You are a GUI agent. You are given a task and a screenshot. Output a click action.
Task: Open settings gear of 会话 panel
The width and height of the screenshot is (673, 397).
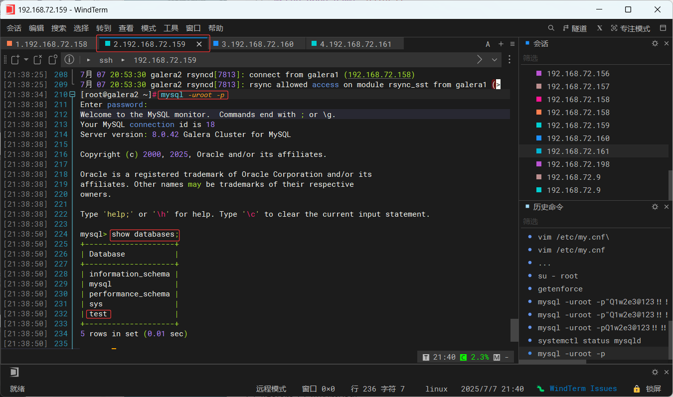[655, 43]
